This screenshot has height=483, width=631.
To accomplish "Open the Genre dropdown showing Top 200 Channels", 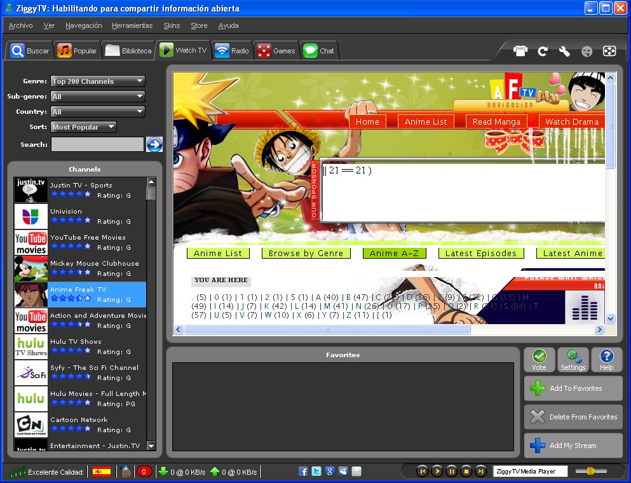I will tap(97, 81).
